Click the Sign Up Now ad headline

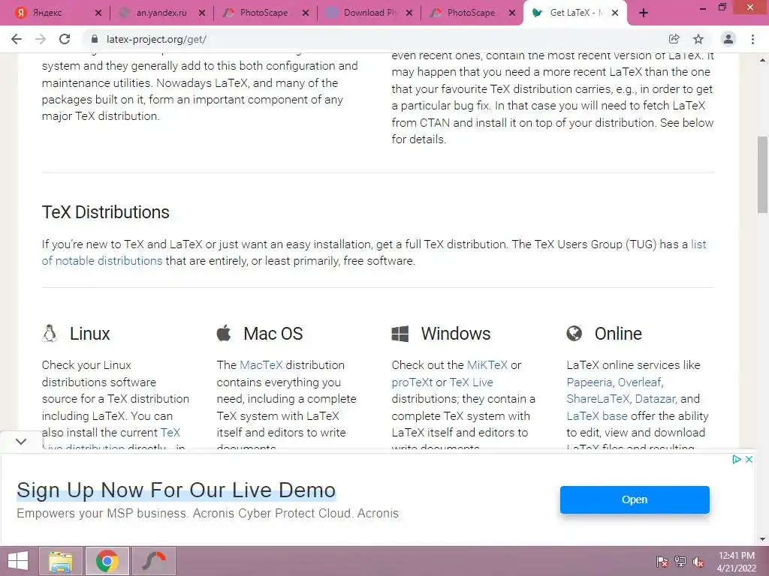(176, 490)
